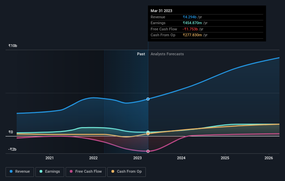Click the Free Cash Flow label in tooltip

164,29
